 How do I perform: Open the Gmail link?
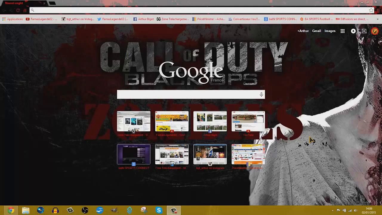(x=317, y=31)
